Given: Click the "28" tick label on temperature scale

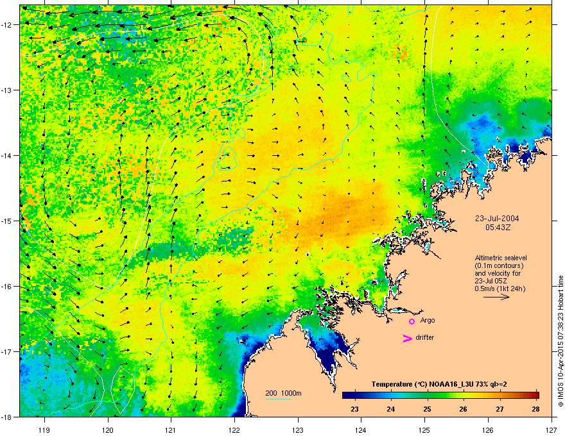Looking at the screenshot, I should tap(536, 409).
